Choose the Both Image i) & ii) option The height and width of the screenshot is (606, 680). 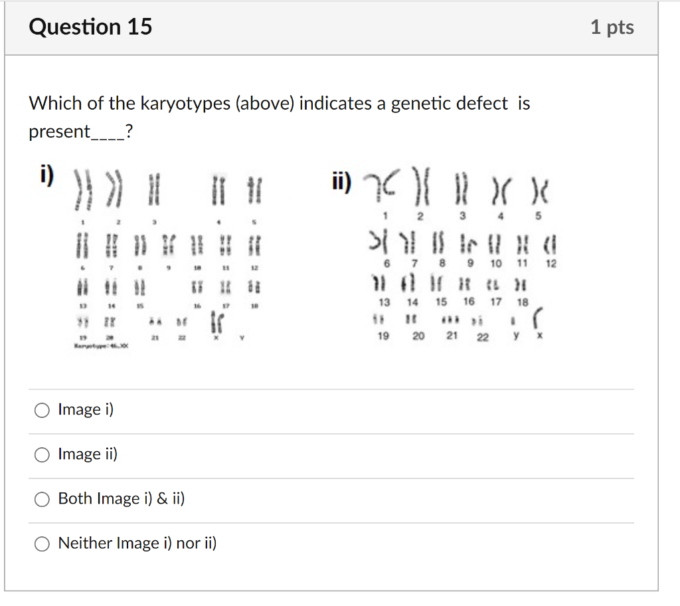[x=42, y=498]
